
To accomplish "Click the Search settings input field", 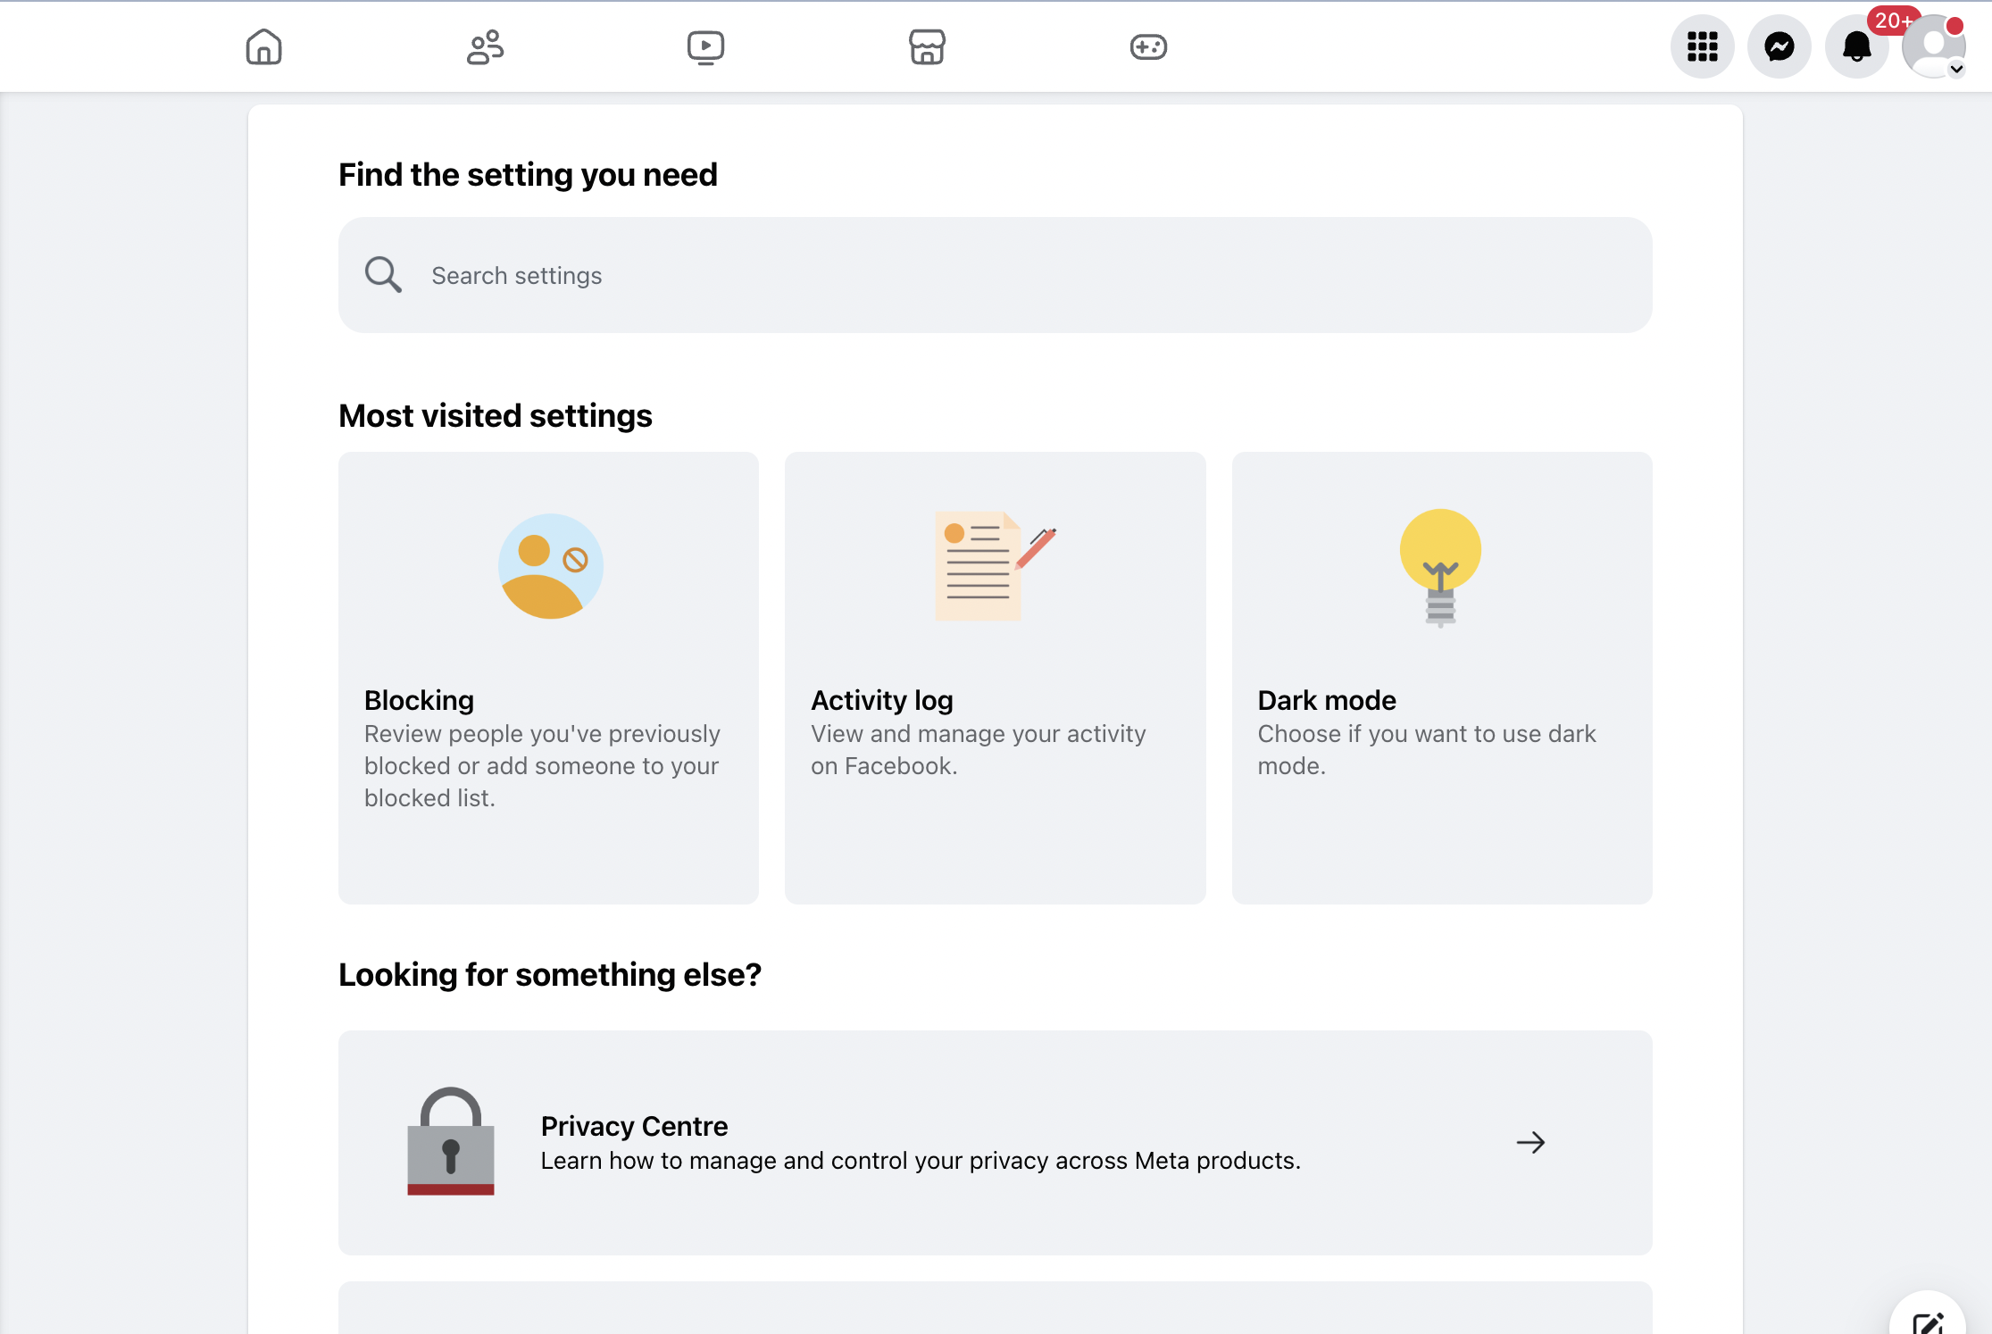I will tap(995, 275).
